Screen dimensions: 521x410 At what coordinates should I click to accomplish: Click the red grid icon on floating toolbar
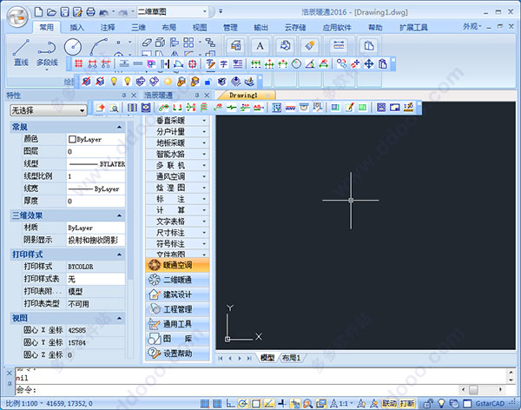click(79, 63)
